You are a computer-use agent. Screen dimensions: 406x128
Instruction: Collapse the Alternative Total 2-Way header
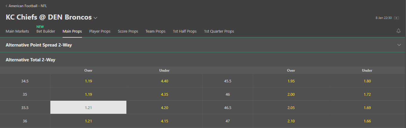(203, 60)
